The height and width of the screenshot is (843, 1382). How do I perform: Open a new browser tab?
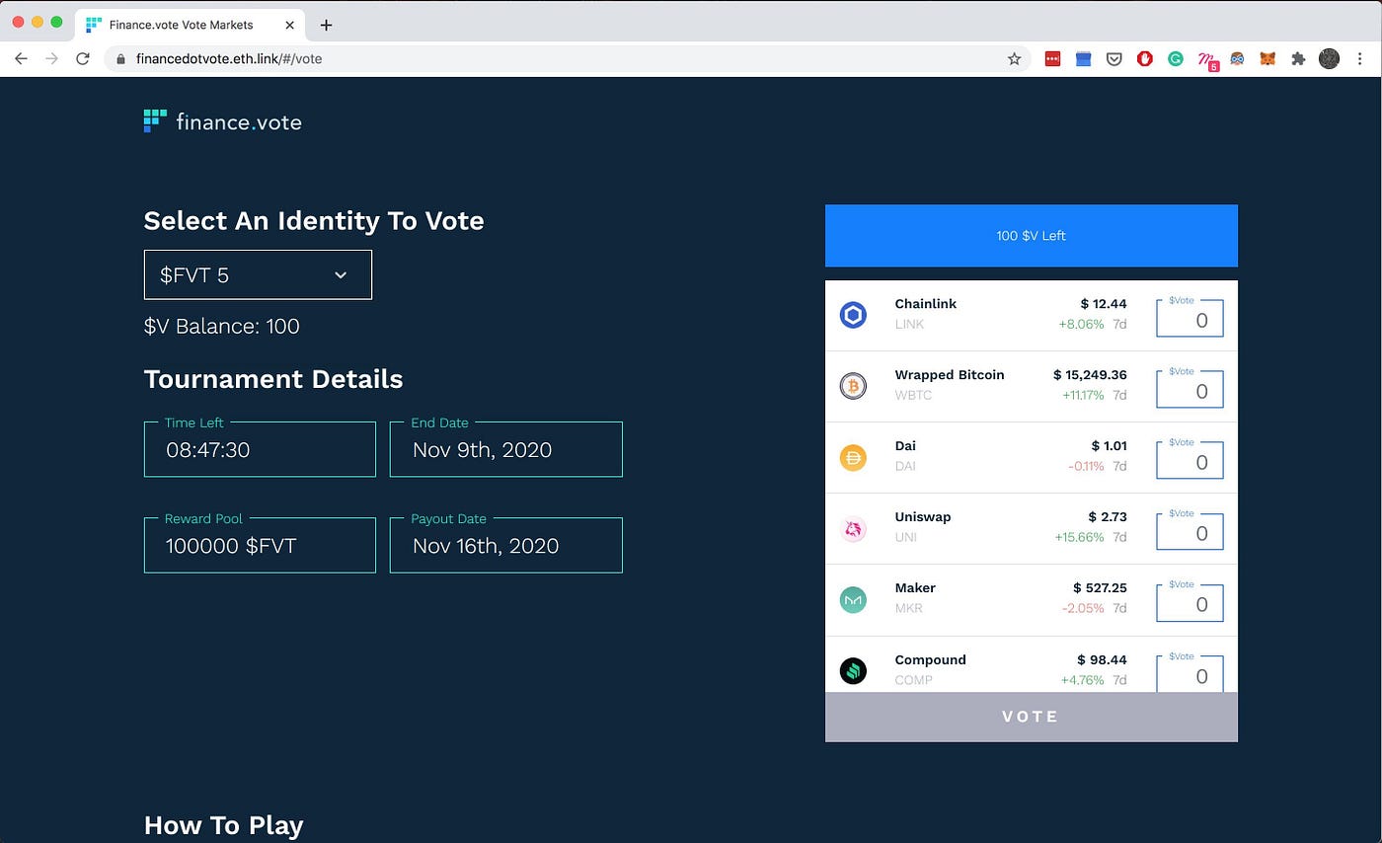[326, 25]
